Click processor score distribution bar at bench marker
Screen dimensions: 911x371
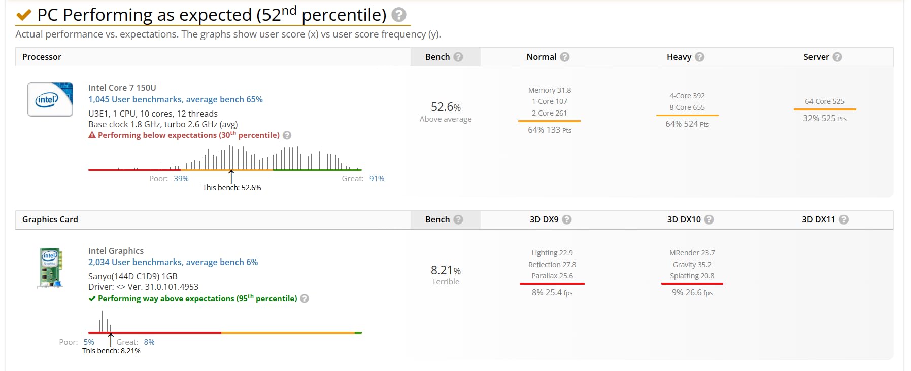(231, 170)
